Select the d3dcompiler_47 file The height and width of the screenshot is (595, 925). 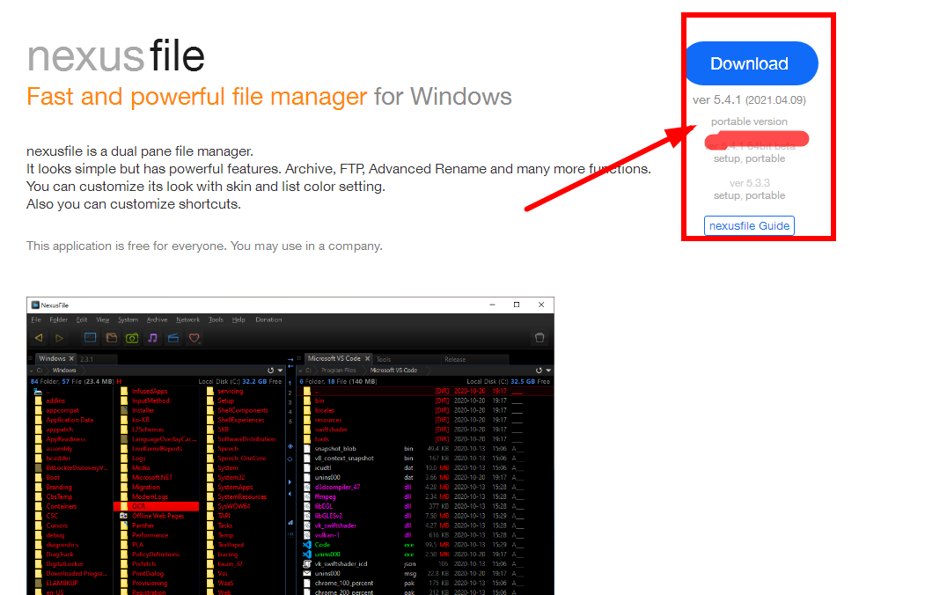(x=337, y=488)
